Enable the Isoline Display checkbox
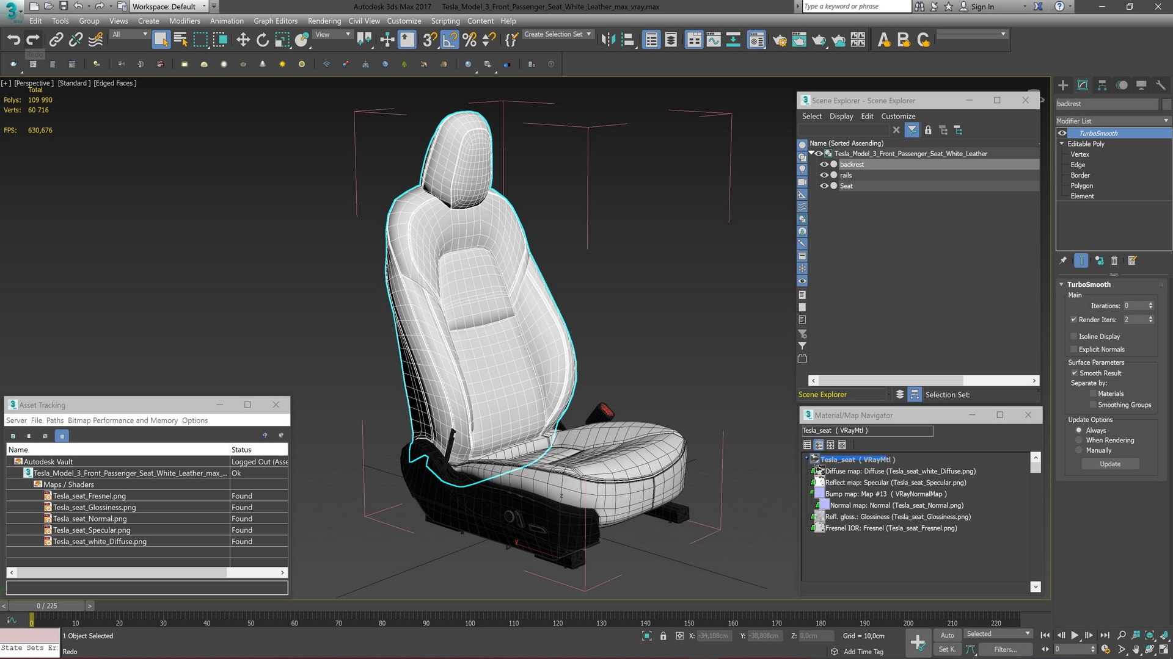Viewport: 1173px width, 659px height. pos(1074,337)
